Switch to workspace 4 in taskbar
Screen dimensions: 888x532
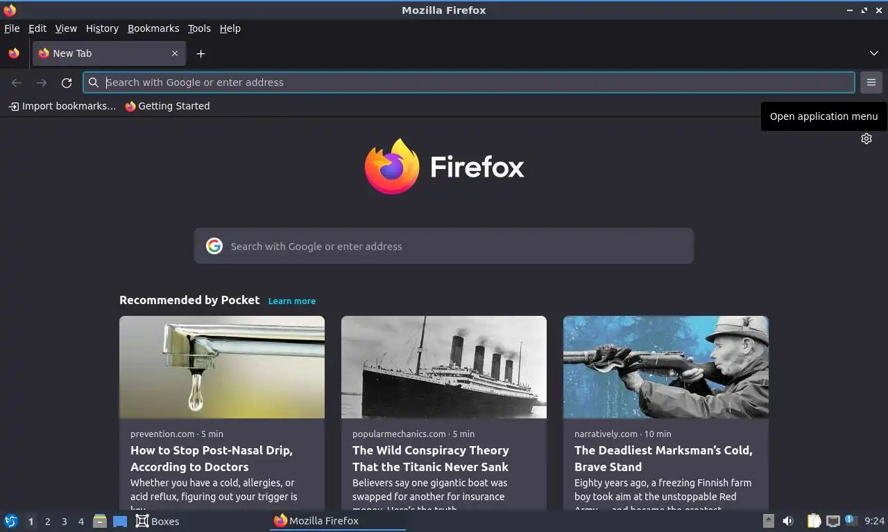[x=80, y=522]
